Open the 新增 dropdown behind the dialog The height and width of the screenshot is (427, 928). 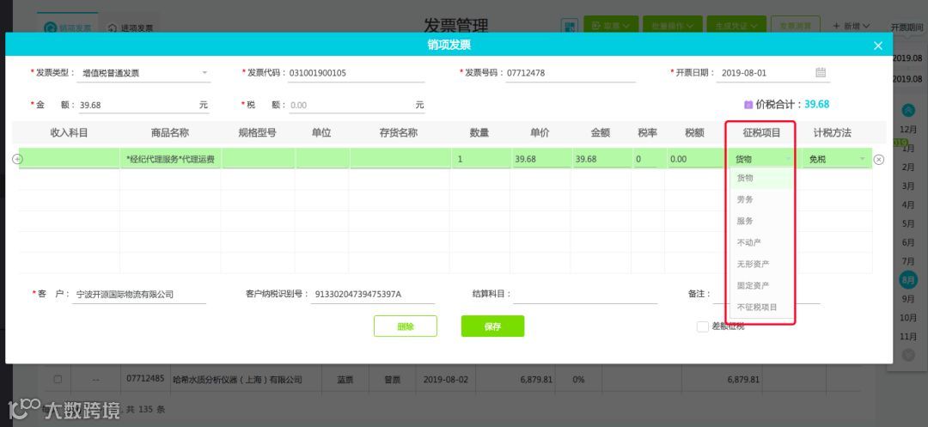coord(851,26)
